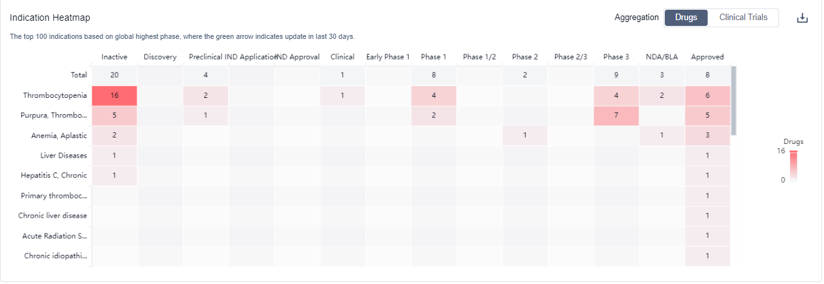
Task: Click the Thrombocytopenia Approved cell showing 6
Action: click(707, 95)
